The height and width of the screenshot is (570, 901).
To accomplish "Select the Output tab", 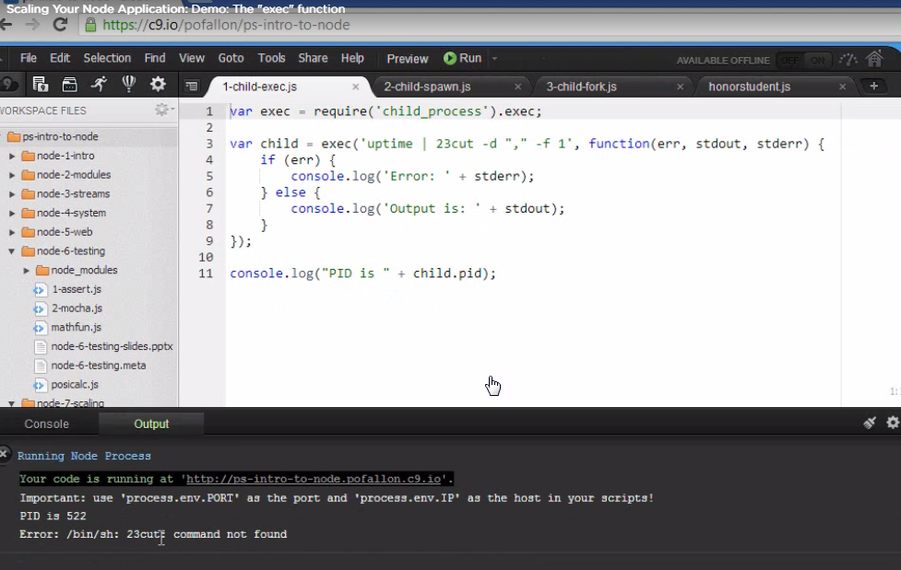I will pyautogui.click(x=151, y=424).
